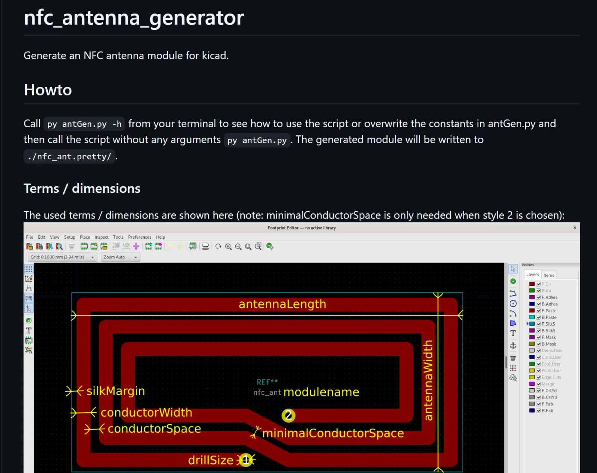Click the F.Paste layer color swatch
The width and height of the screenshot is (597, 473).
532,311
